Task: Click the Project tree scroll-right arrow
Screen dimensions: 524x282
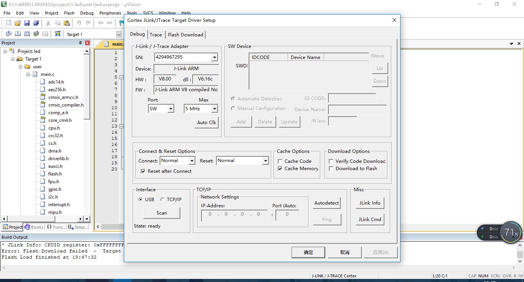Action: [x=81, y=219]
